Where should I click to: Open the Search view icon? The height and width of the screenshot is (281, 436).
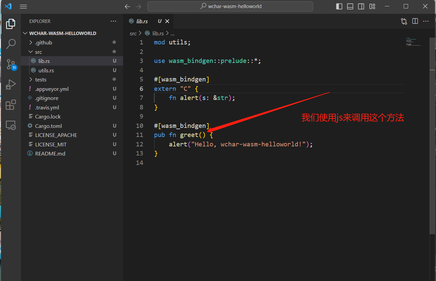pos(11,44)
